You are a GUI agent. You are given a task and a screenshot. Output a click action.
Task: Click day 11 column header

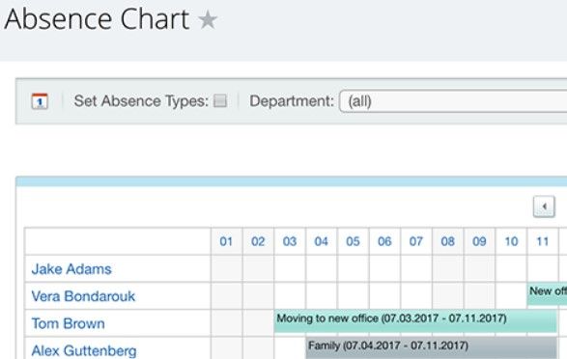(543, 241)
